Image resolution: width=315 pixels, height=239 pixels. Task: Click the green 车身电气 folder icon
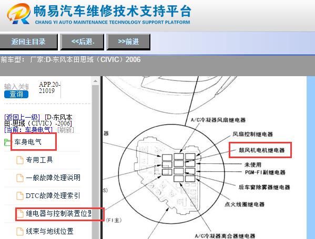pos(8,142)
